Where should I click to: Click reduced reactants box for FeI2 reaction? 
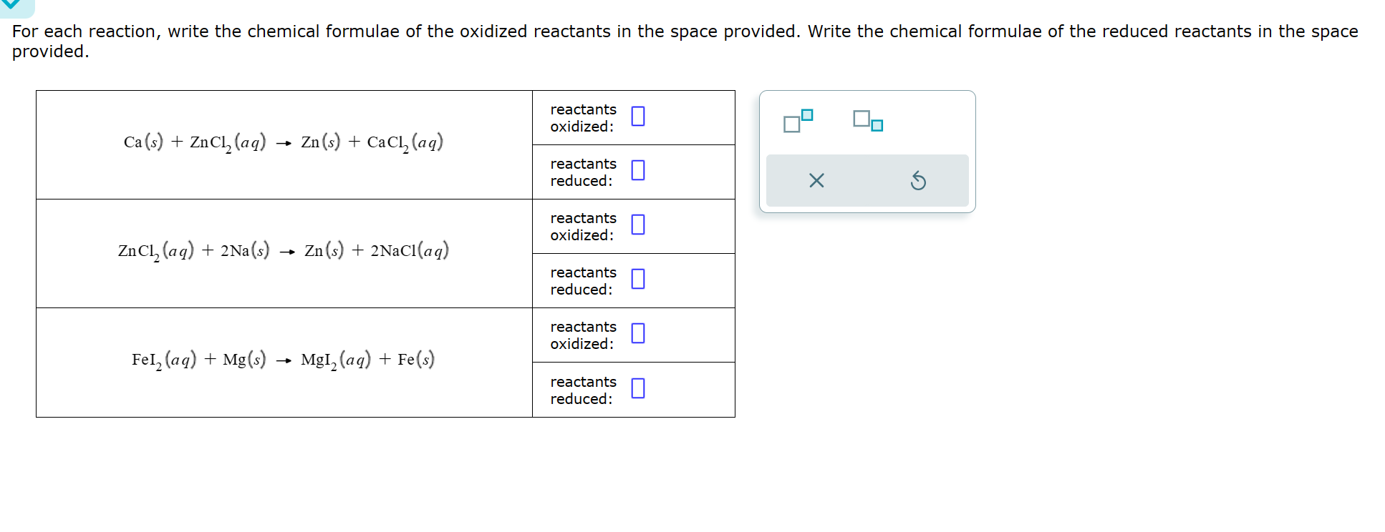pyautogui.click(x=637, y=389)
